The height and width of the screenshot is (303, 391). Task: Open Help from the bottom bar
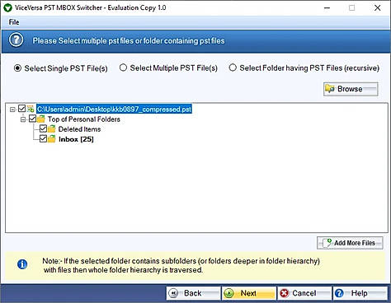click(360, 293)
